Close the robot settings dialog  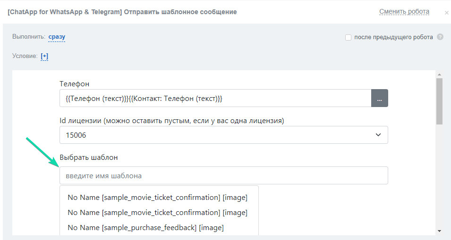(x=446, y=13)
